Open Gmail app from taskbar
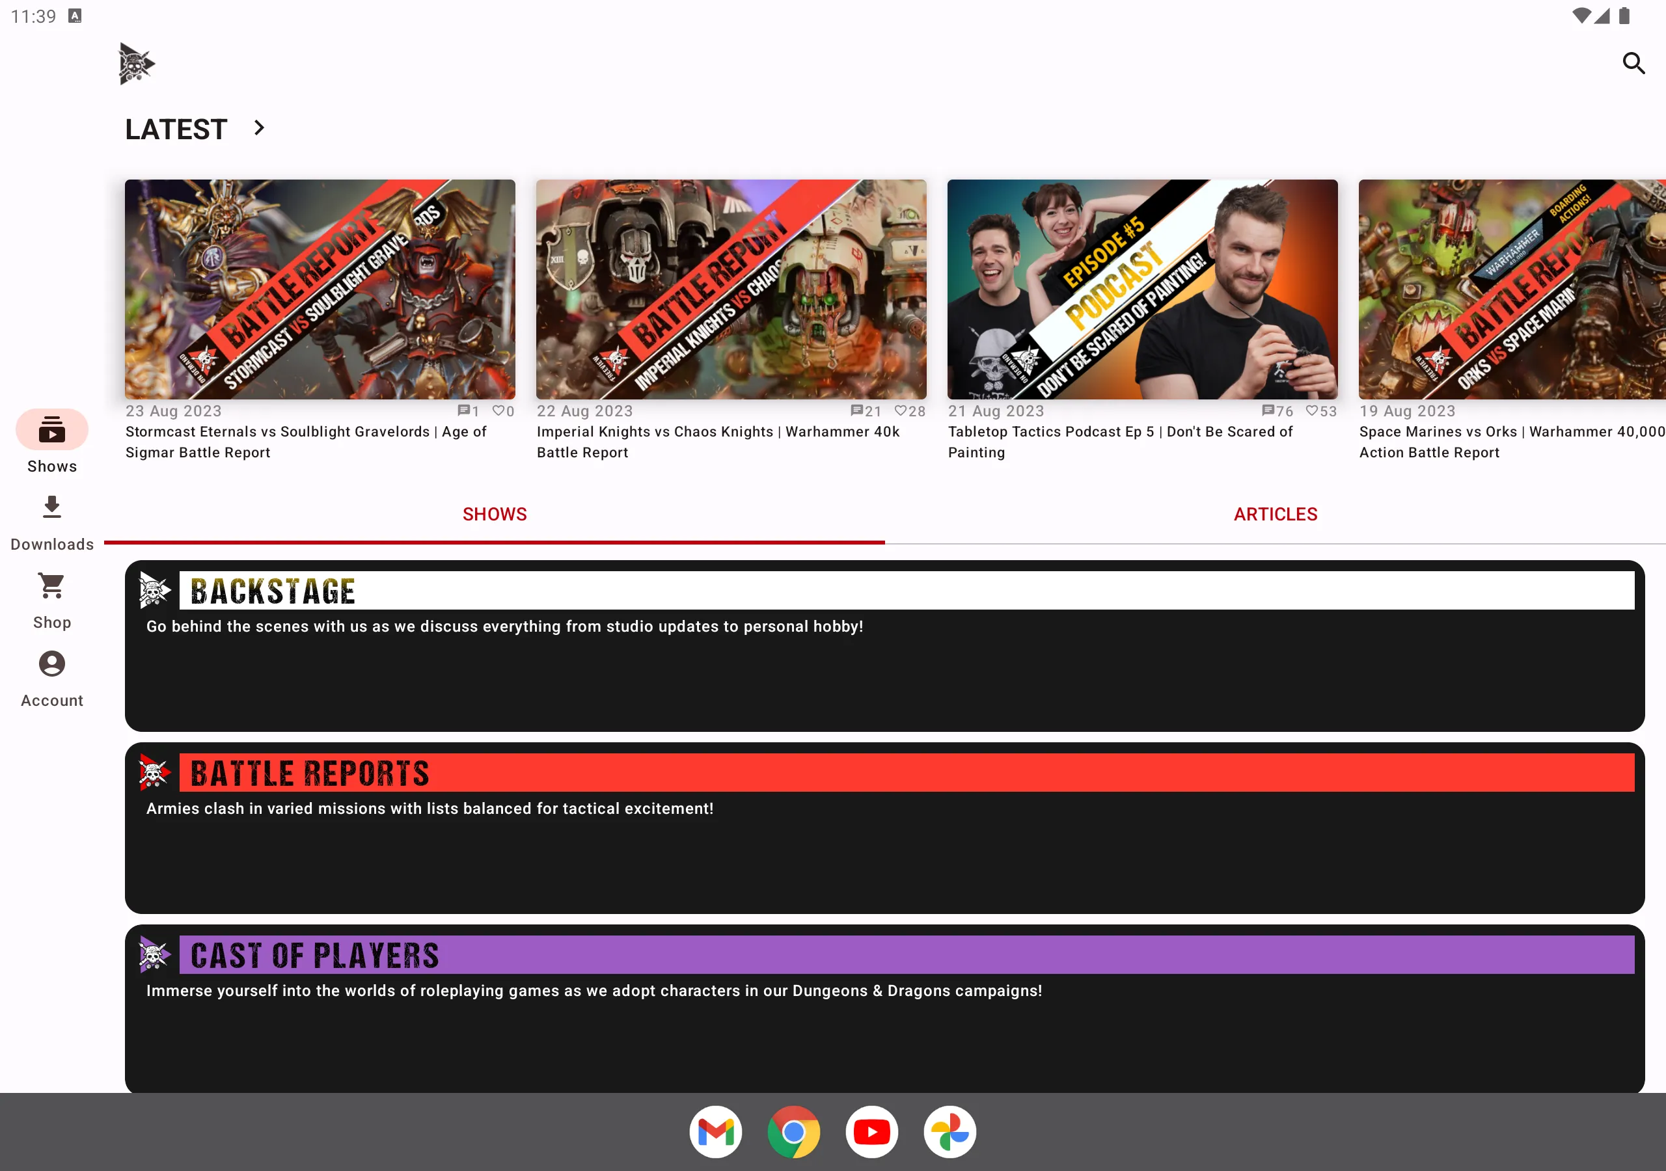This screenshot has height=1171, width=1666. click(x=718, y=1132)
